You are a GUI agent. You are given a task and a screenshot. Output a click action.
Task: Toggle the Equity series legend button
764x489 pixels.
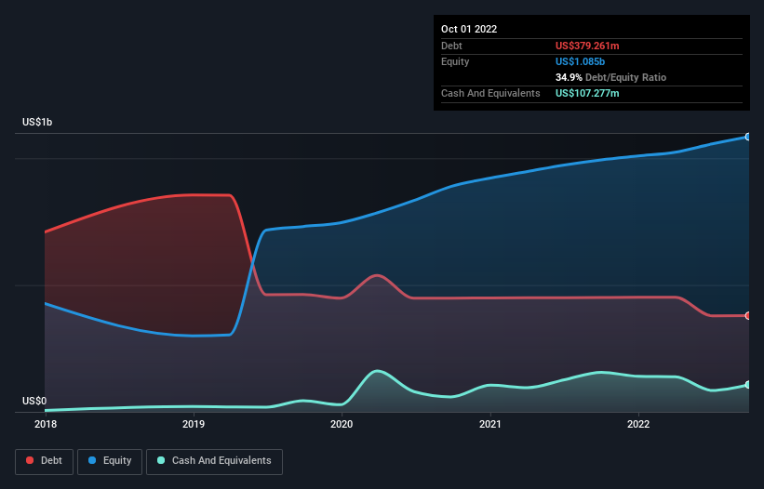tap(110, 461)
